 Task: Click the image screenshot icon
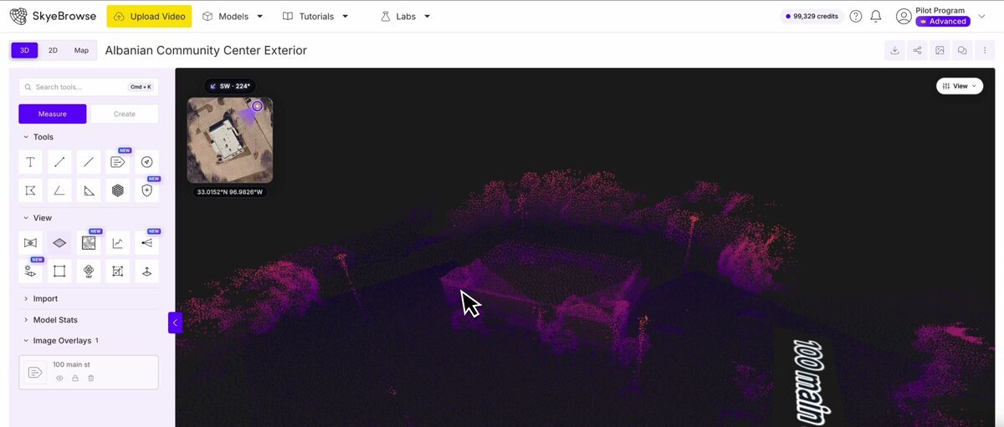pyautogui.click(x=940, y=50)
